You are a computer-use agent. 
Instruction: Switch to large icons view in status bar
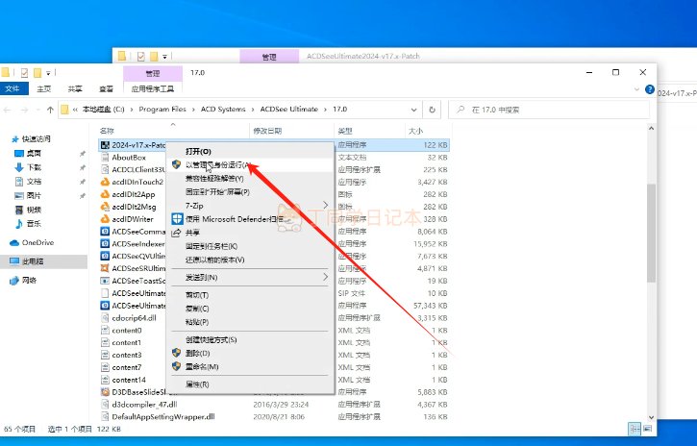647,429
